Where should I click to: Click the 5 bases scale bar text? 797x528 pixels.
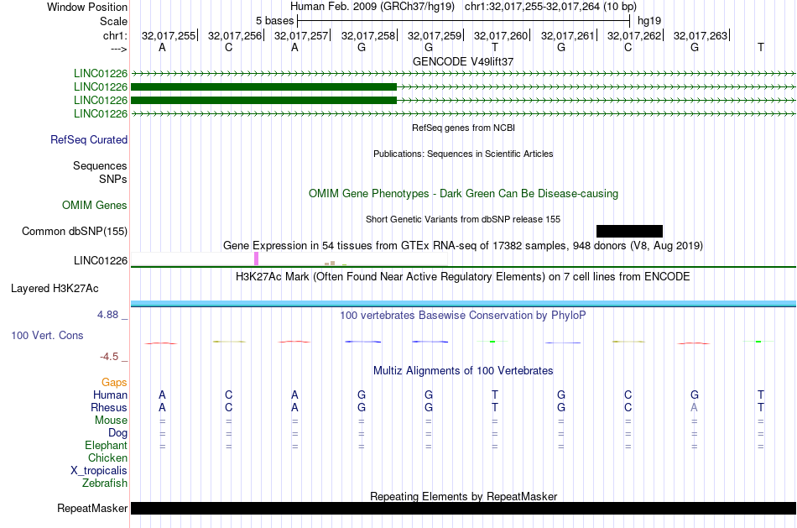coord(274,21)
